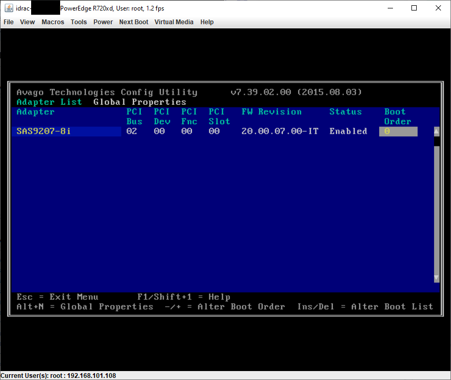This screenshot has width=451, height=380.
Task: Click the scrollbar down arrow in adapter list
Action: pos(436,277)
